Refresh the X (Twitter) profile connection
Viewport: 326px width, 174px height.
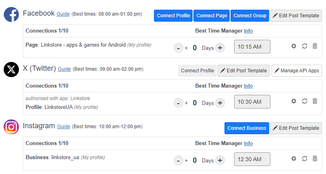pos(305,101)
